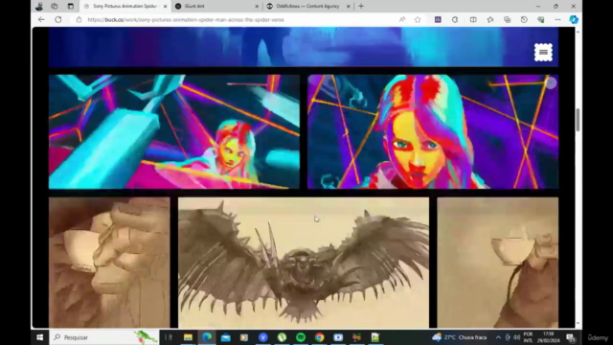Open the weather 27°C Chuva fraca widget
This screenshot has width=613, height=345.
pos(460,337)
